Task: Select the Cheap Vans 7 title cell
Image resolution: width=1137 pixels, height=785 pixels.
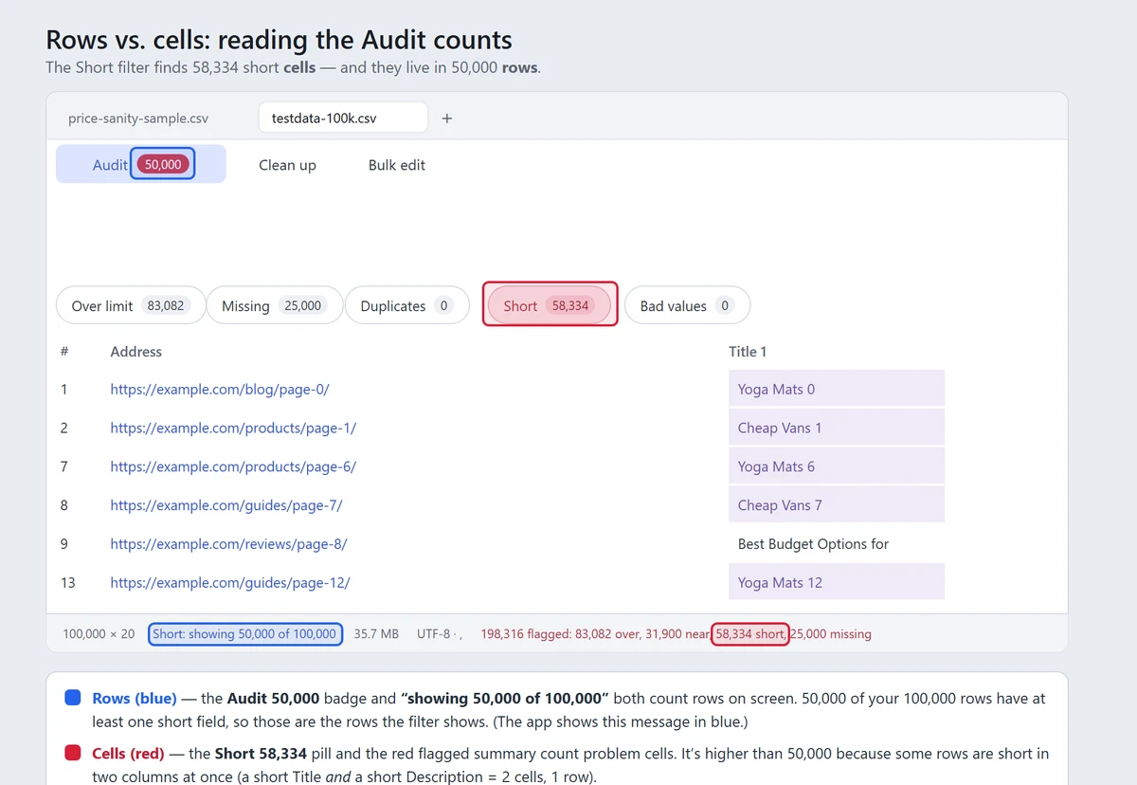Action: 837,505
